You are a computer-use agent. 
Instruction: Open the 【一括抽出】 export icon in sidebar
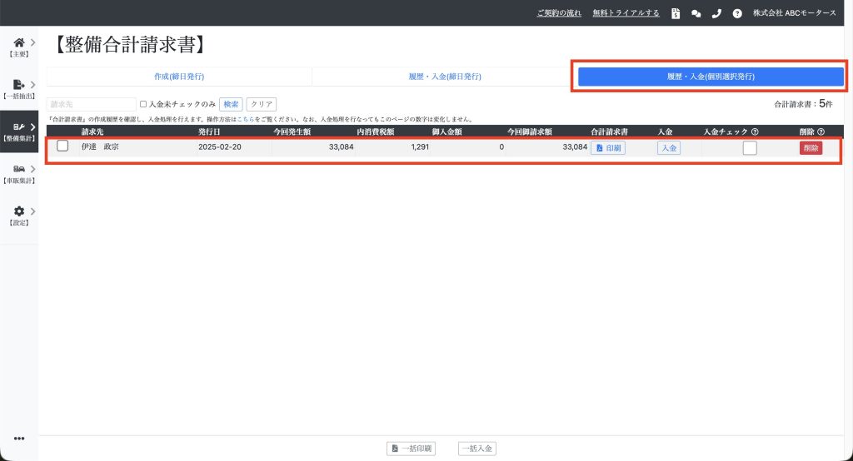19,85
